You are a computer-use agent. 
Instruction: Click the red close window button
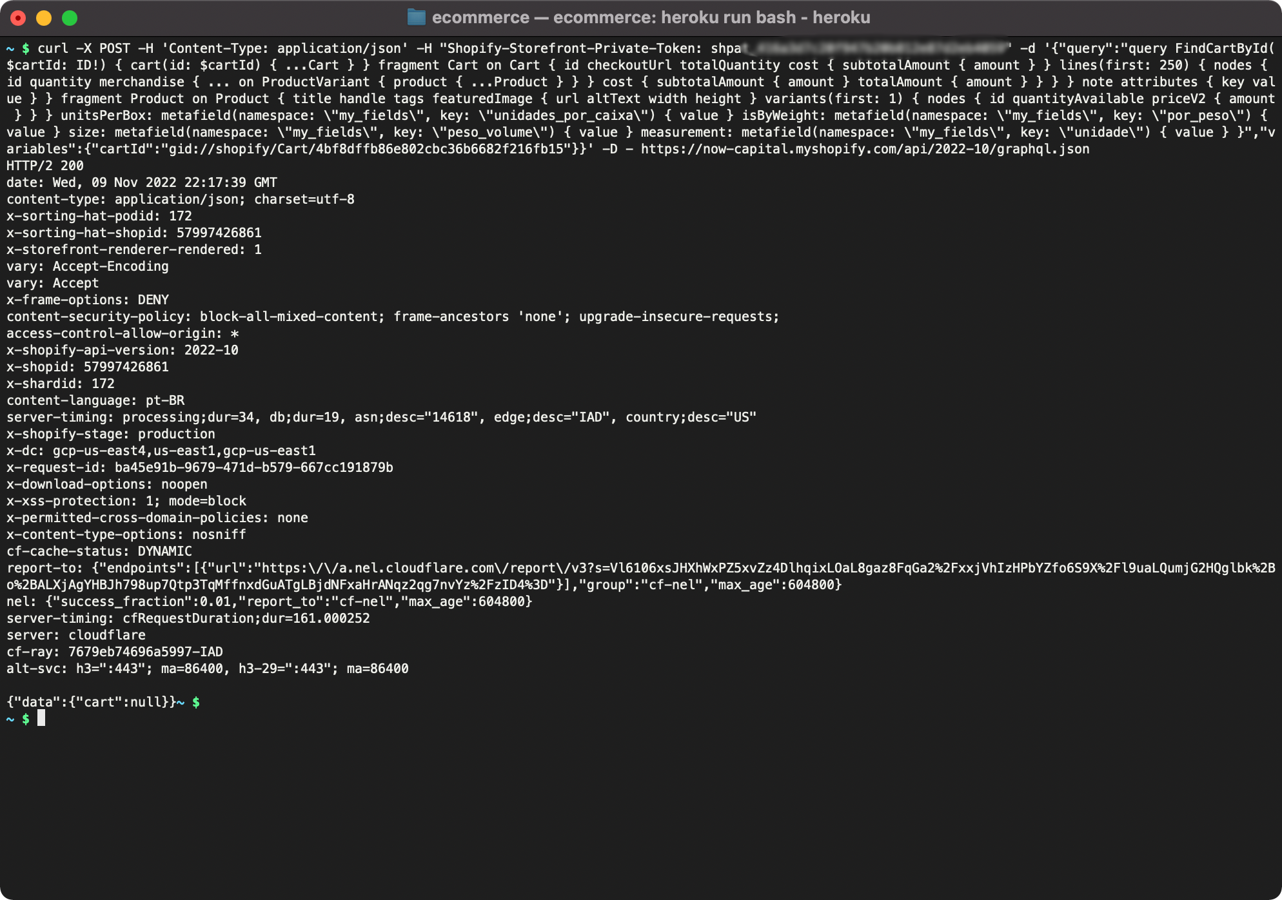pos(18,18)
